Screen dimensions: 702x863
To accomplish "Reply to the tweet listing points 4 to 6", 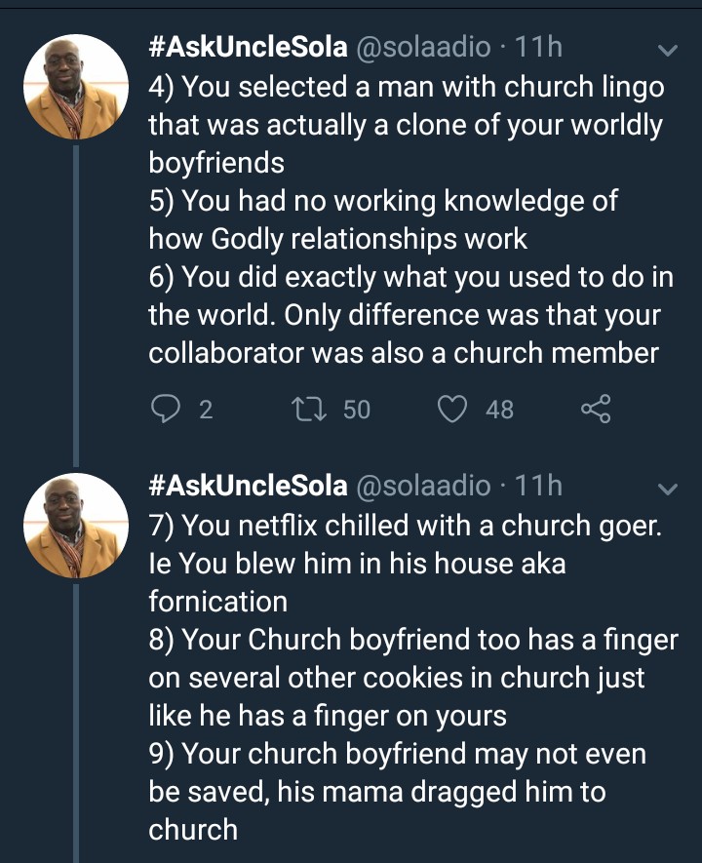I will (x=164, y=411).
